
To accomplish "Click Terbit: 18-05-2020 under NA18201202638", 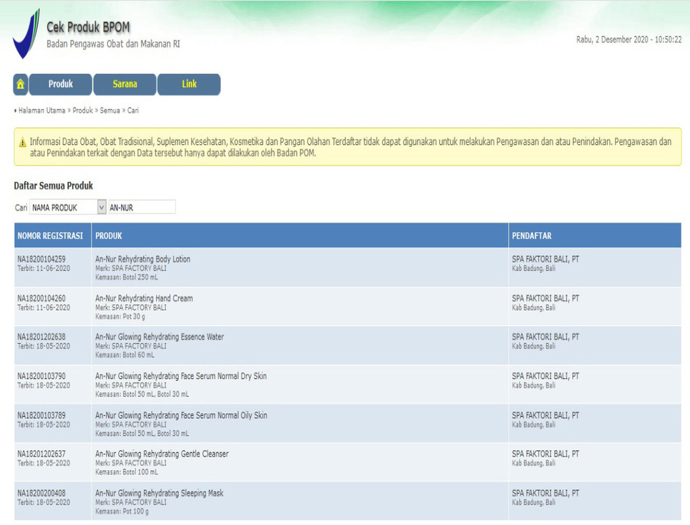I will tap(44, 346).
